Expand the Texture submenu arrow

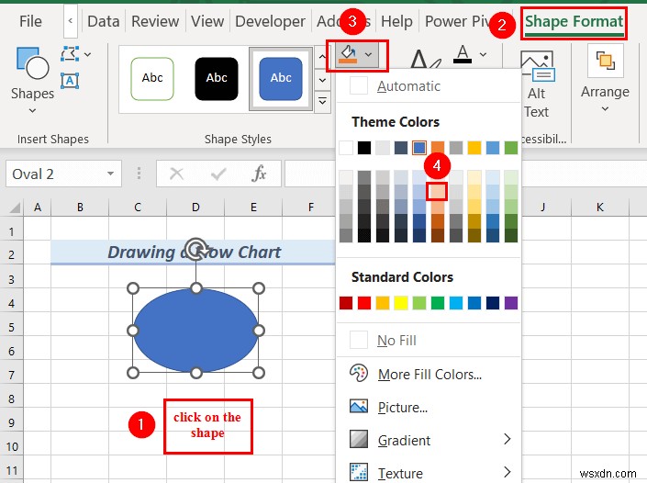tap(508, 472)
